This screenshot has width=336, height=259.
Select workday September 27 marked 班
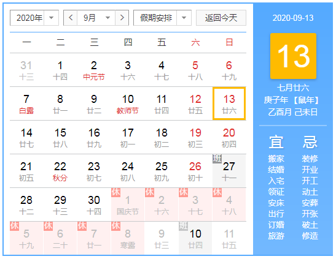[x=229, y=171]
